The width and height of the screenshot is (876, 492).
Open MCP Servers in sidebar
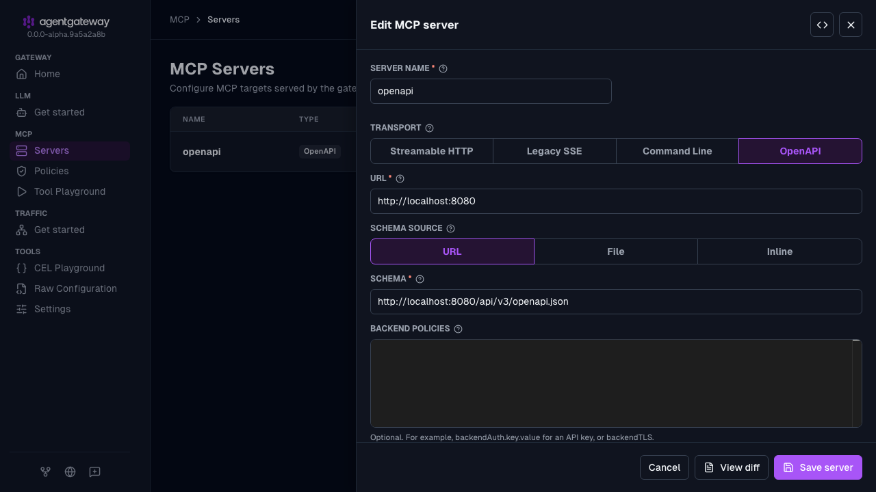click(x=70, y=150)
